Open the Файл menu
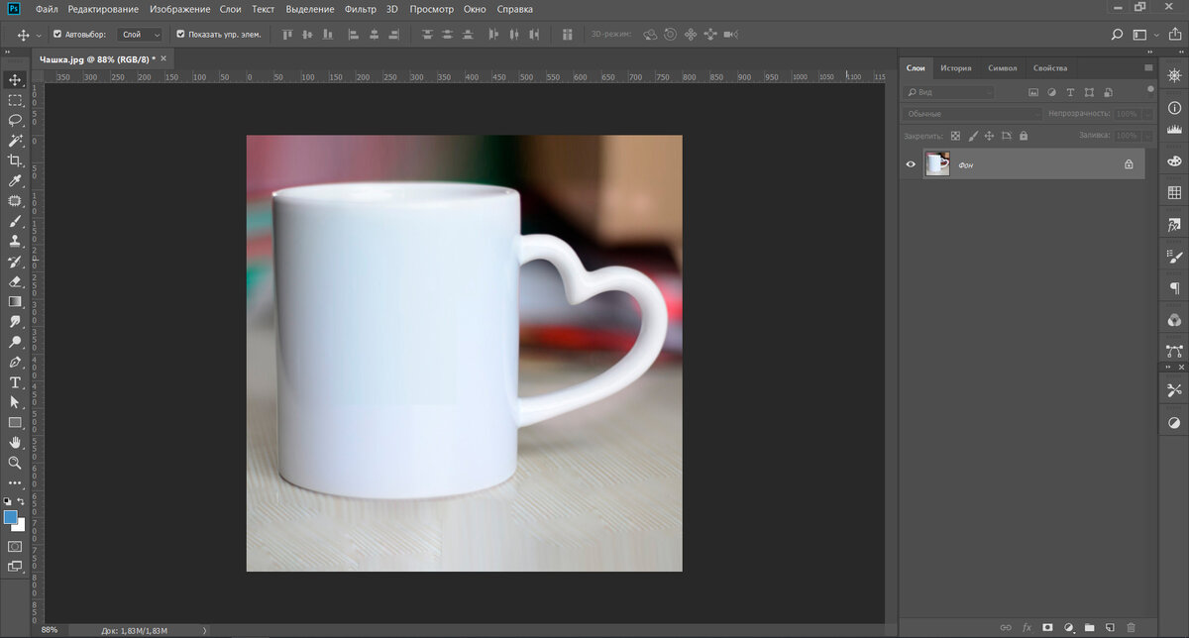 pyautogui.click(x=47, y=9)
